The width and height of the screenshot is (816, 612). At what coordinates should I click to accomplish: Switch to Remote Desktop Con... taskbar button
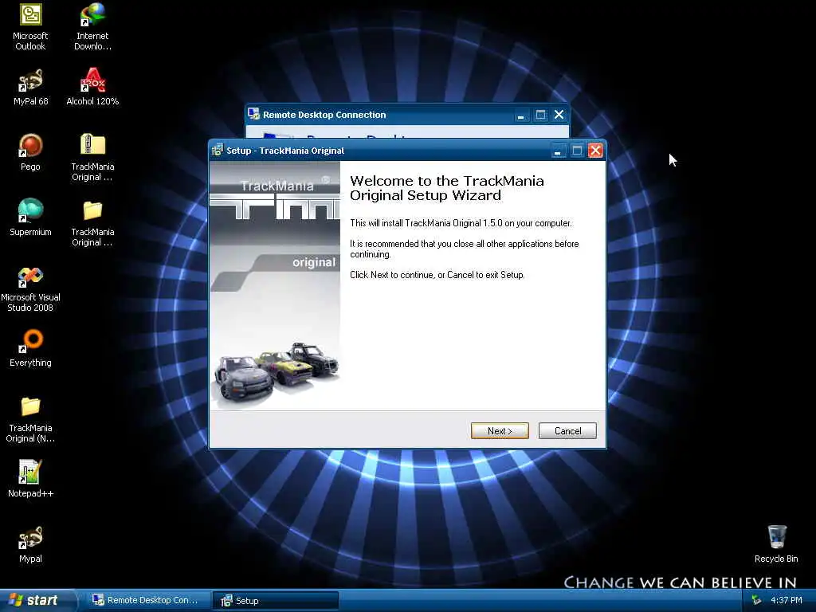[x=147, y=600]
